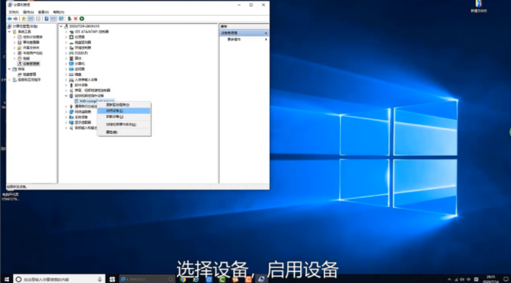
Task: Collapse the 设备管理器 actions section arrow
Action: click(266, 33)
